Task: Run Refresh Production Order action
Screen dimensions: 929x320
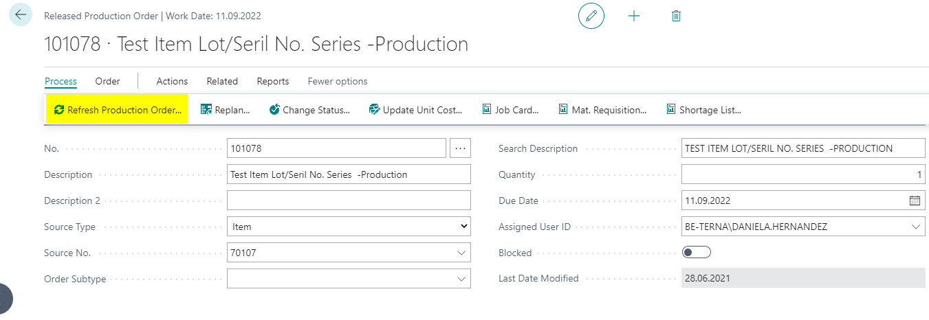Action: coord(118,110)
